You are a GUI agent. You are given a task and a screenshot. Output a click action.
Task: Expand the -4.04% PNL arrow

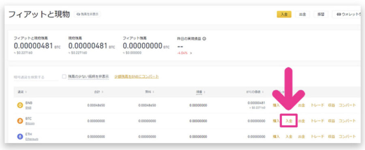191,53
